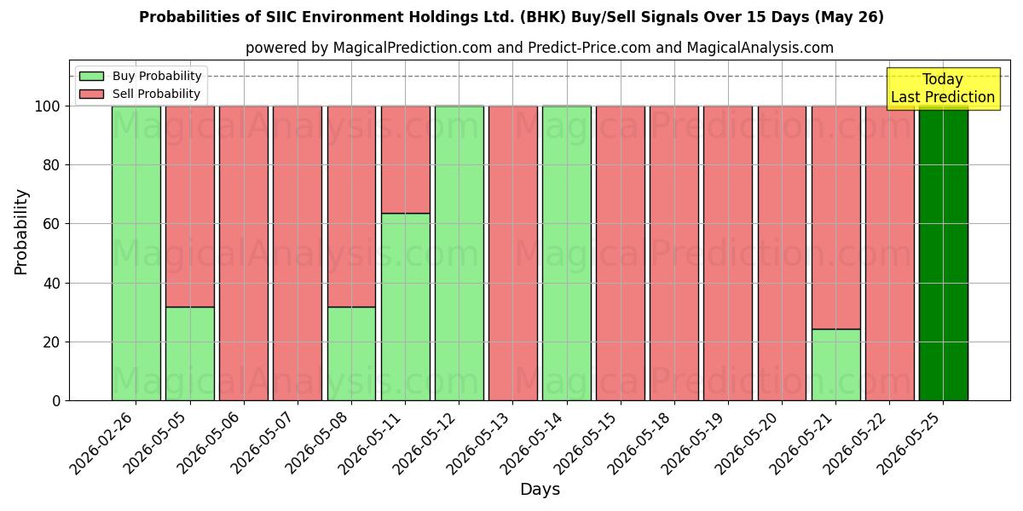Click the green buy segment of 2026-05-21
The width and height of the screenshot is (1023, 511).
[835, 365]
